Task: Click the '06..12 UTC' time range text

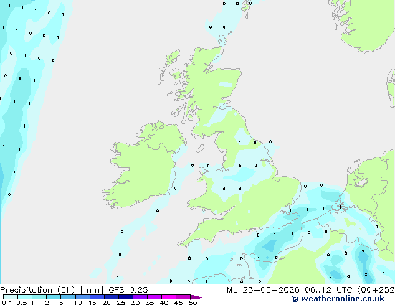Action: tap(328, 290)
